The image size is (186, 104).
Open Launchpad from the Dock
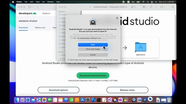tap(22, 100)
